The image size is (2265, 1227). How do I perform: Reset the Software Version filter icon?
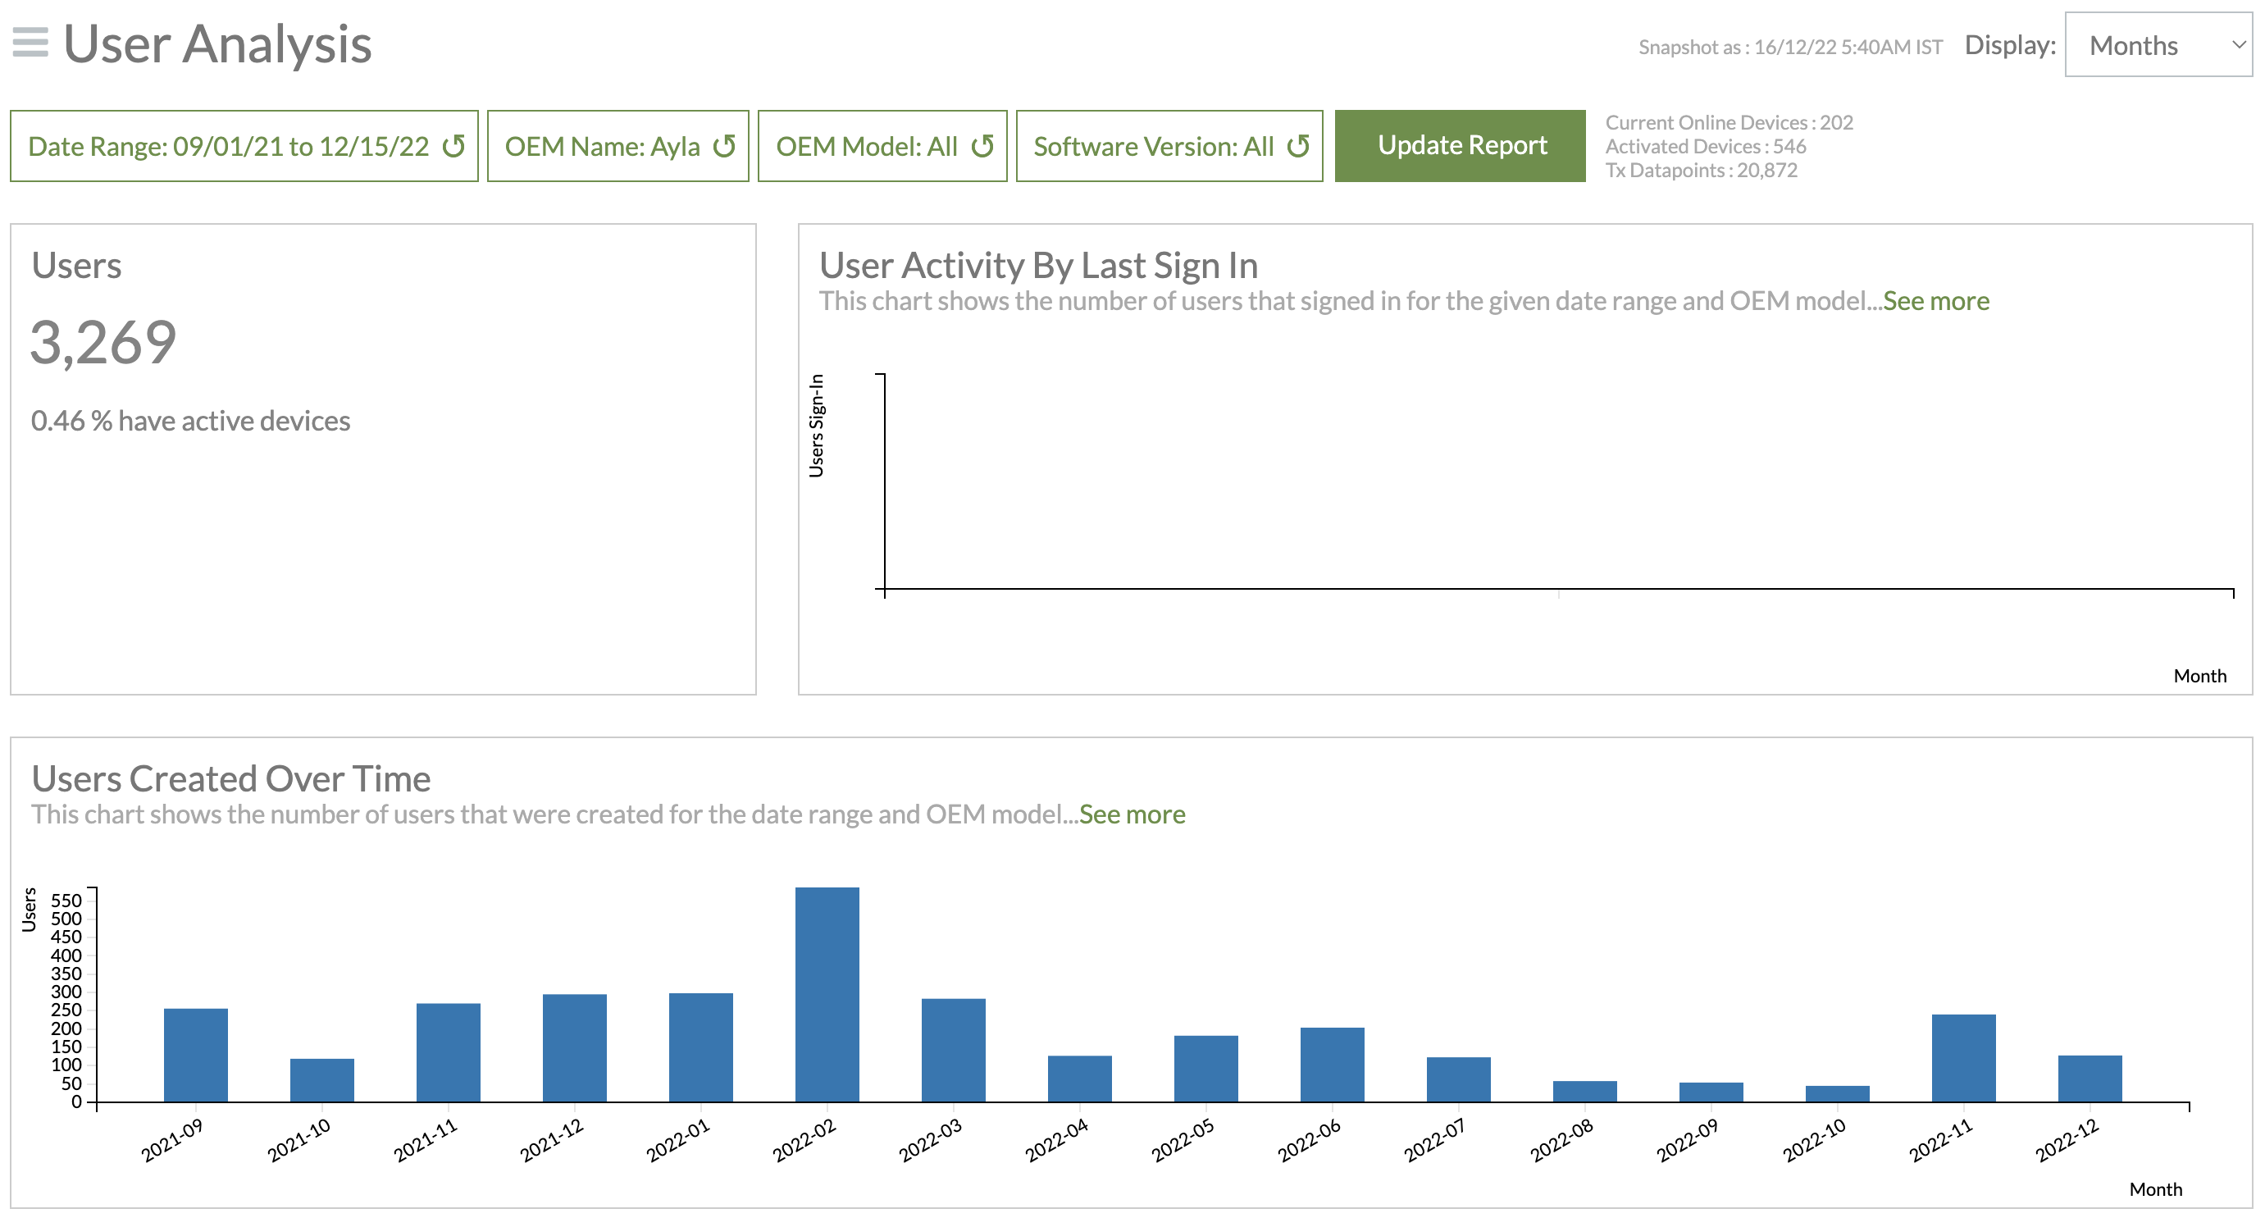coord(1298,146)
